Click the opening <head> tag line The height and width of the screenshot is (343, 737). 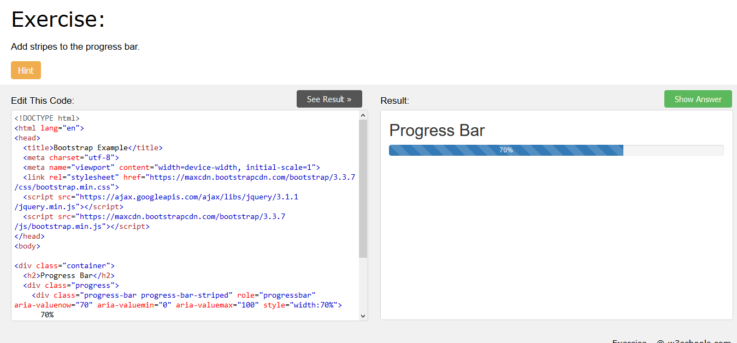point(27,138)
